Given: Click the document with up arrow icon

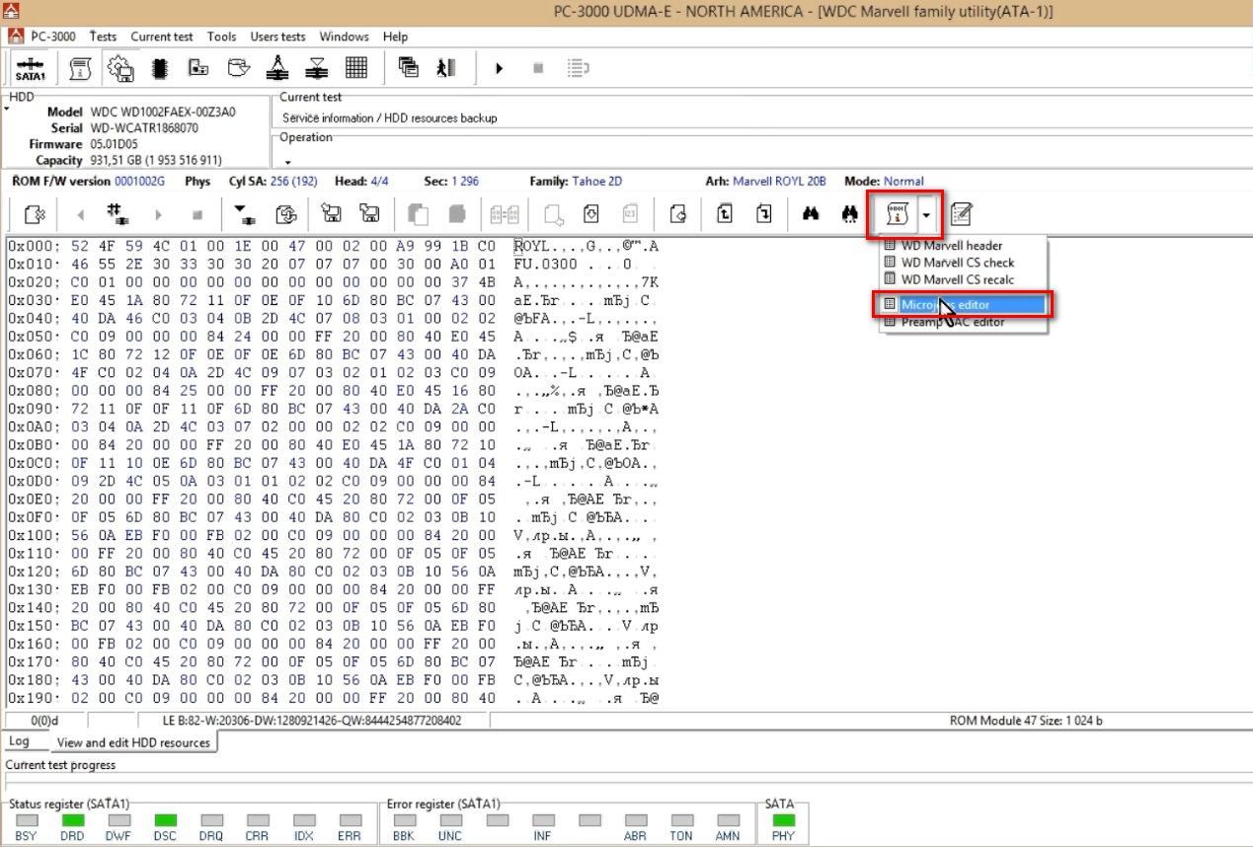Looking at the screenshot, I should pos(725,213).
